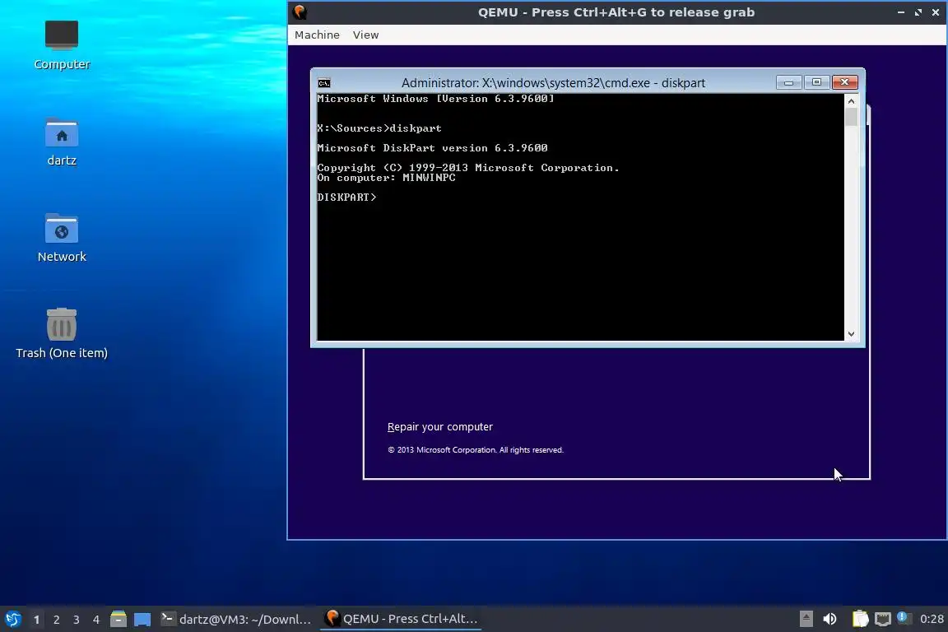948x632 pixels.
Task: Close the QEMU window
Action: [936, 12]
